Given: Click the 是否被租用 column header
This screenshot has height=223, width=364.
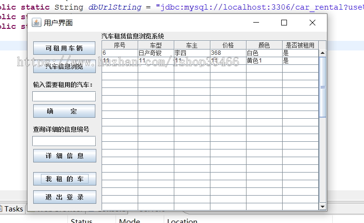Looking at the screenshot, I should tap(300, 45).
